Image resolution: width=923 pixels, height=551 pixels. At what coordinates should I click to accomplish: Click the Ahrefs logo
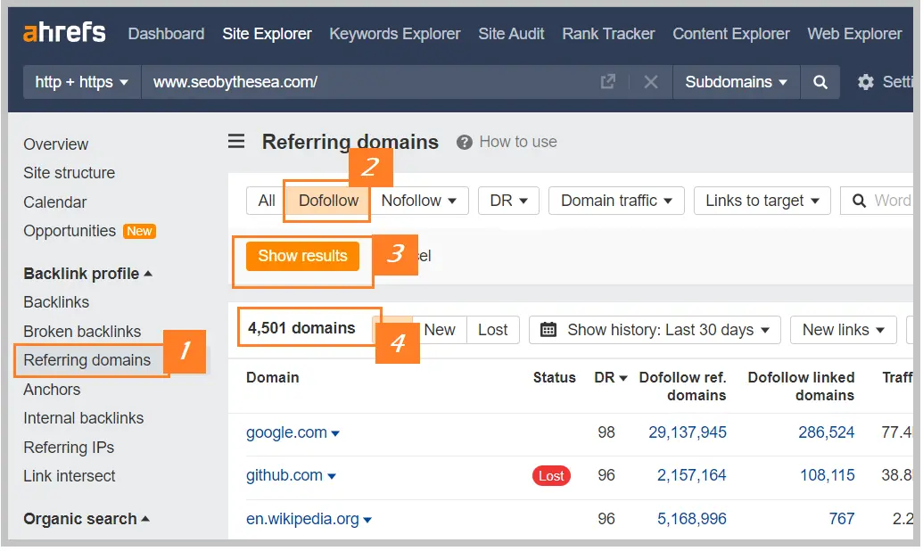tap(64, 32)
